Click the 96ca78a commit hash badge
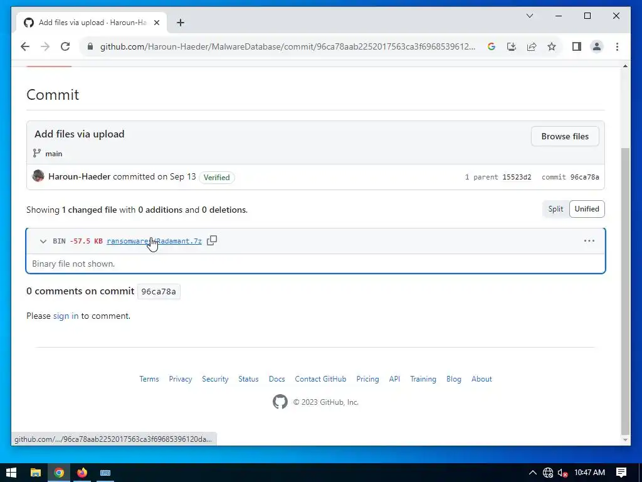Viewport: 642px width, 482px height. 159,291
